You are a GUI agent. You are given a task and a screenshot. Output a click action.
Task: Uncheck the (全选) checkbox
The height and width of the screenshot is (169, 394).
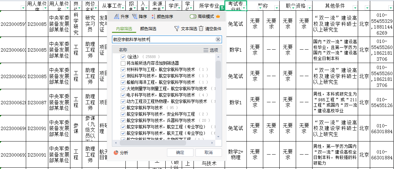(123, 57)
